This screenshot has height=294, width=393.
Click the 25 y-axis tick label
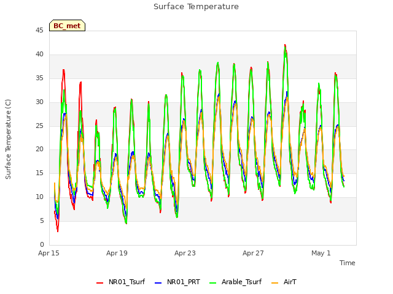click(39, 126)
